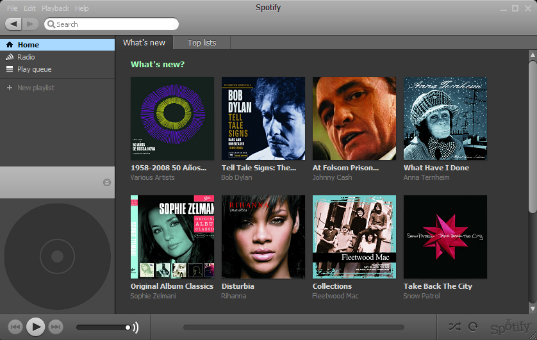
Task: Adjust the volume slider
Action: (103, 328)
